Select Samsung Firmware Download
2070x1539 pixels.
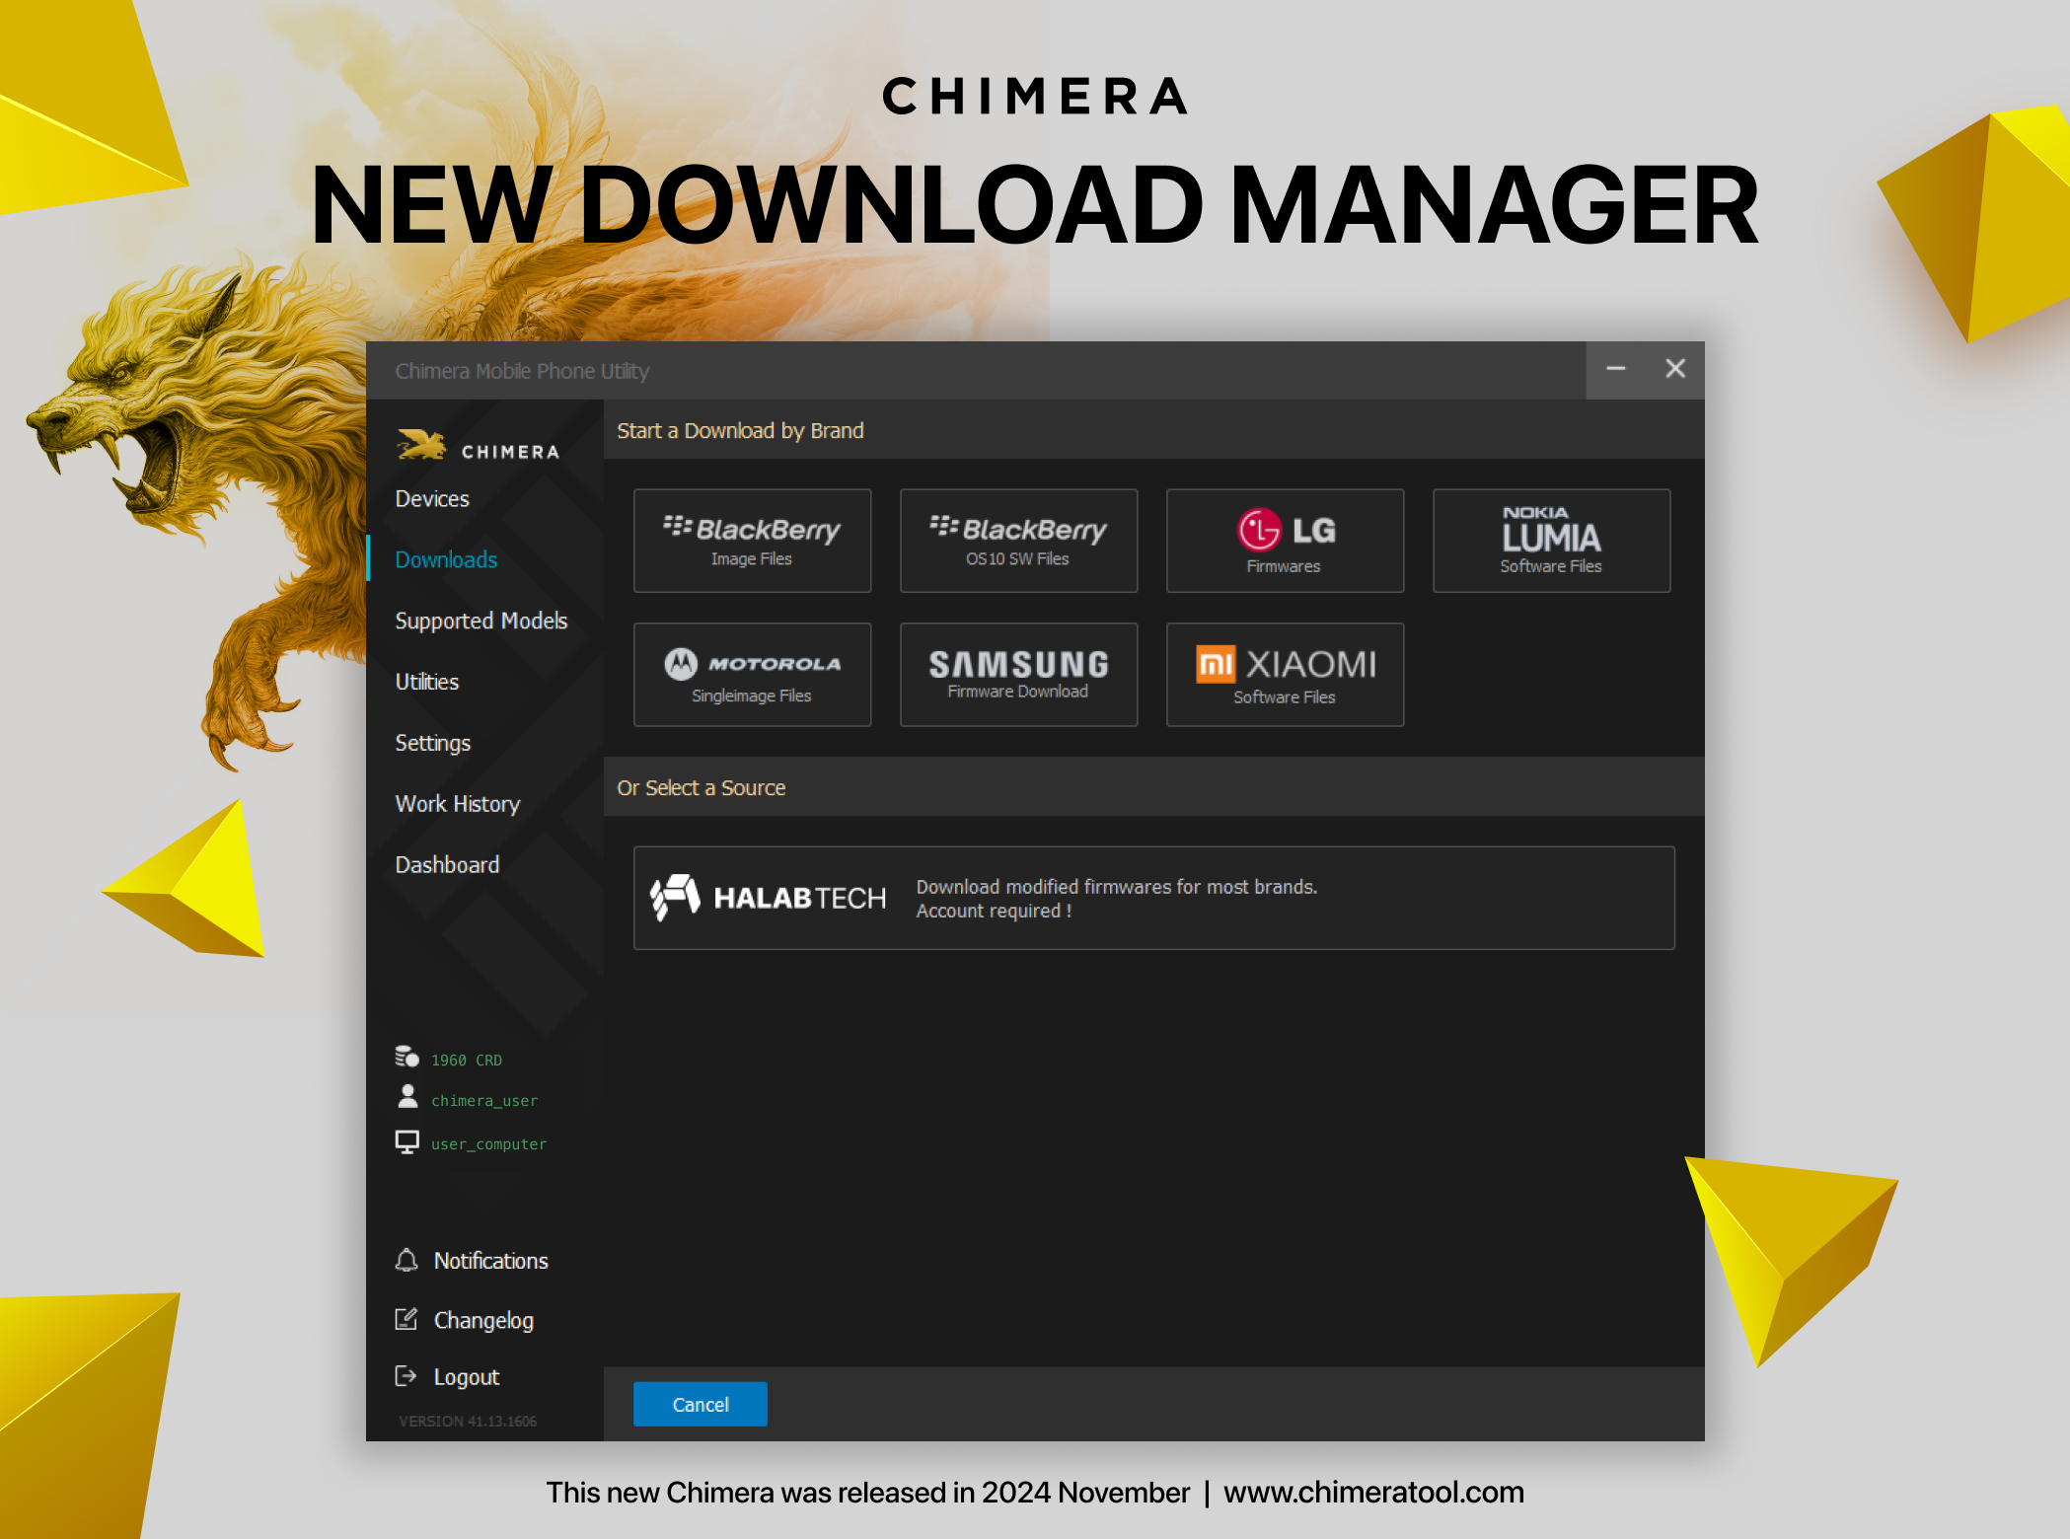[x=1018, y=674]
